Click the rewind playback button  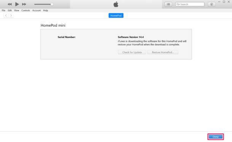pyautogui.click(x=10, y=4)
